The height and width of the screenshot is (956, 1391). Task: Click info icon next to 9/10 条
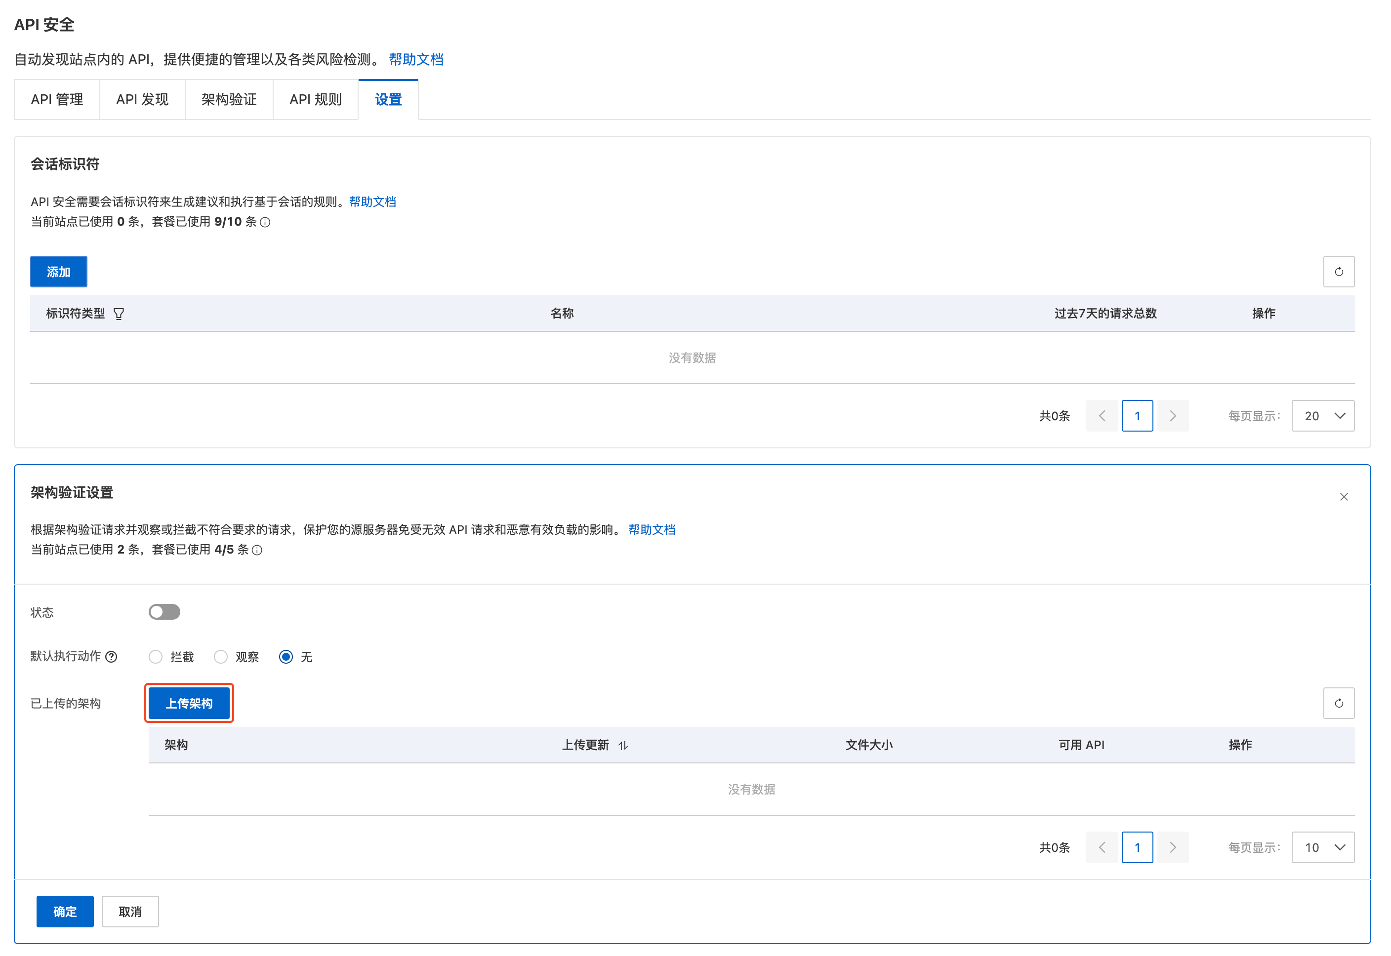[265, 222]
